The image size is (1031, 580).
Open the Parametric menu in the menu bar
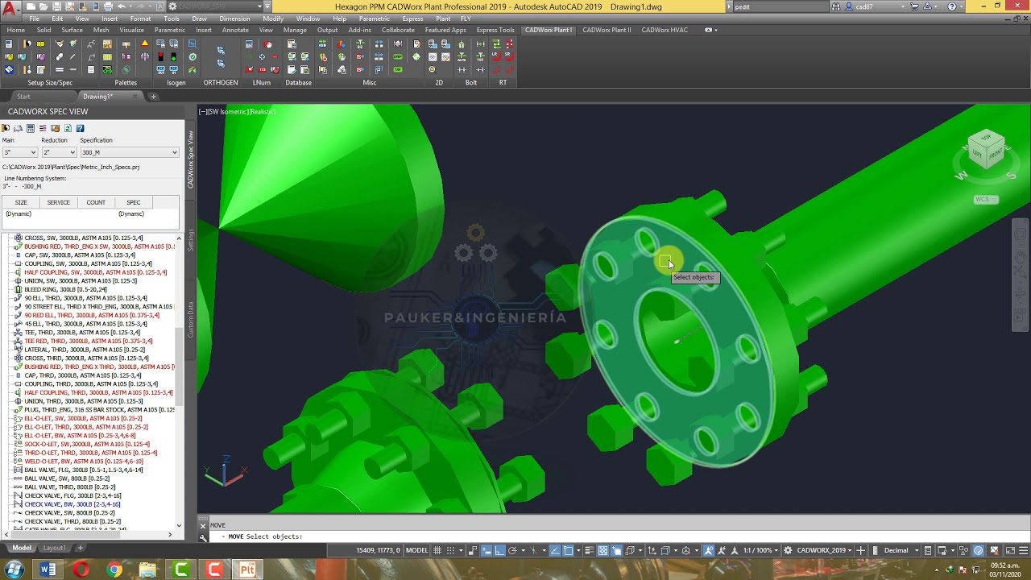[x=374, y=19]
